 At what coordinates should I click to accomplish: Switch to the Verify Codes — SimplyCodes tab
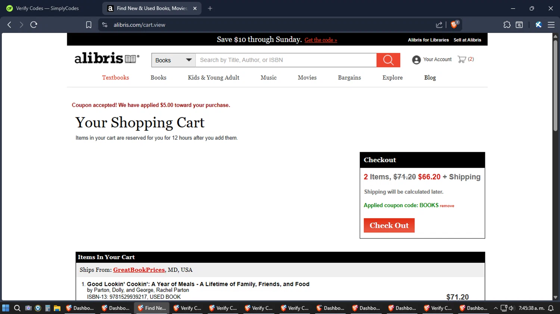47,8
